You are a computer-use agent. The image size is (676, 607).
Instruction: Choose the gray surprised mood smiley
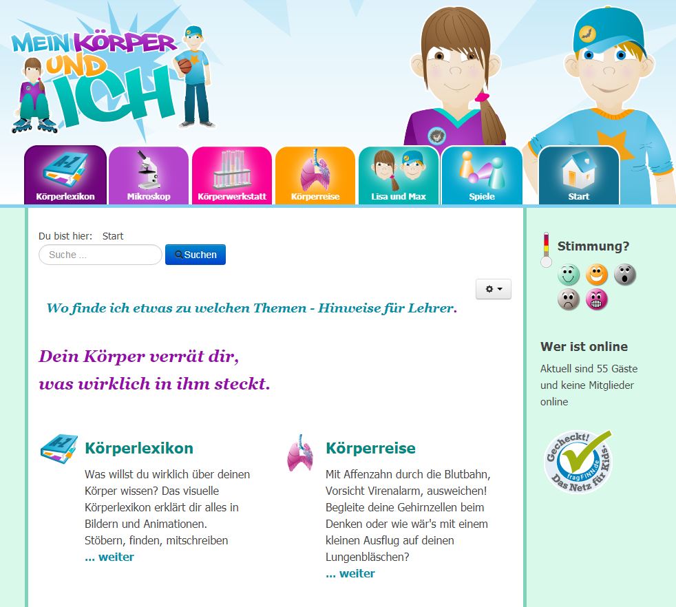point(624,275)
